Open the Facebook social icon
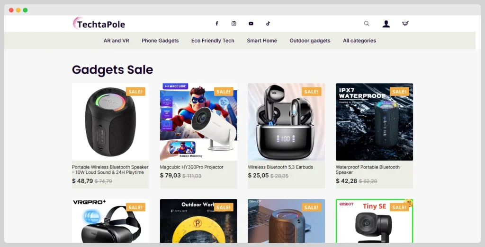 coord(217,24)
